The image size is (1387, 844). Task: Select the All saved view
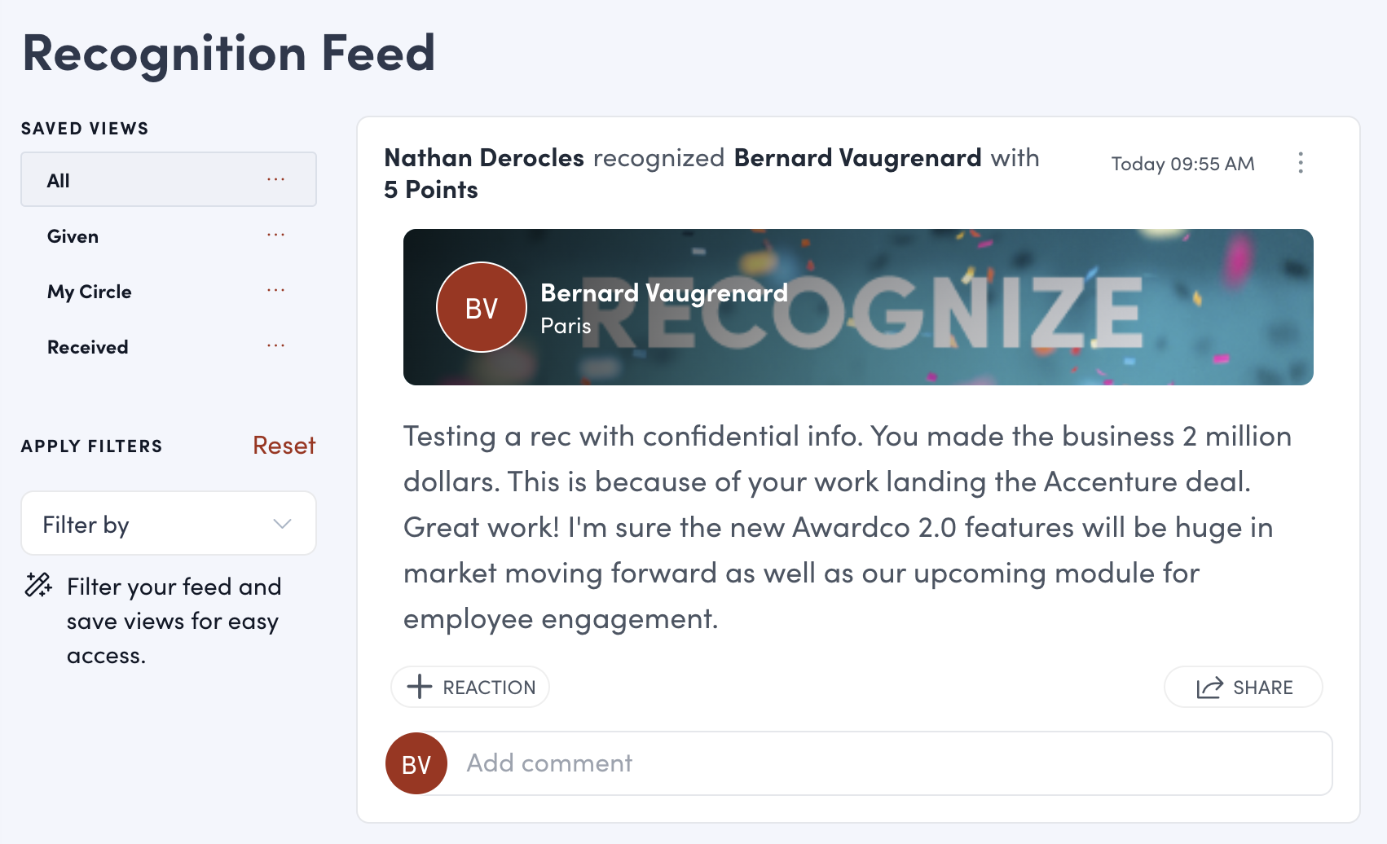(x=59, y=180)
